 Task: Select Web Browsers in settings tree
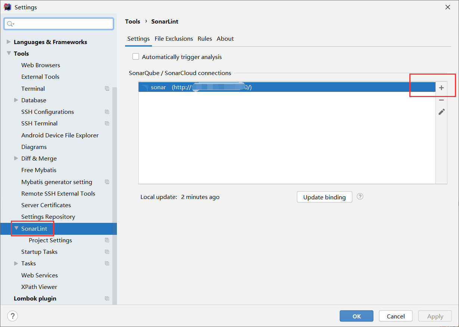41,65
